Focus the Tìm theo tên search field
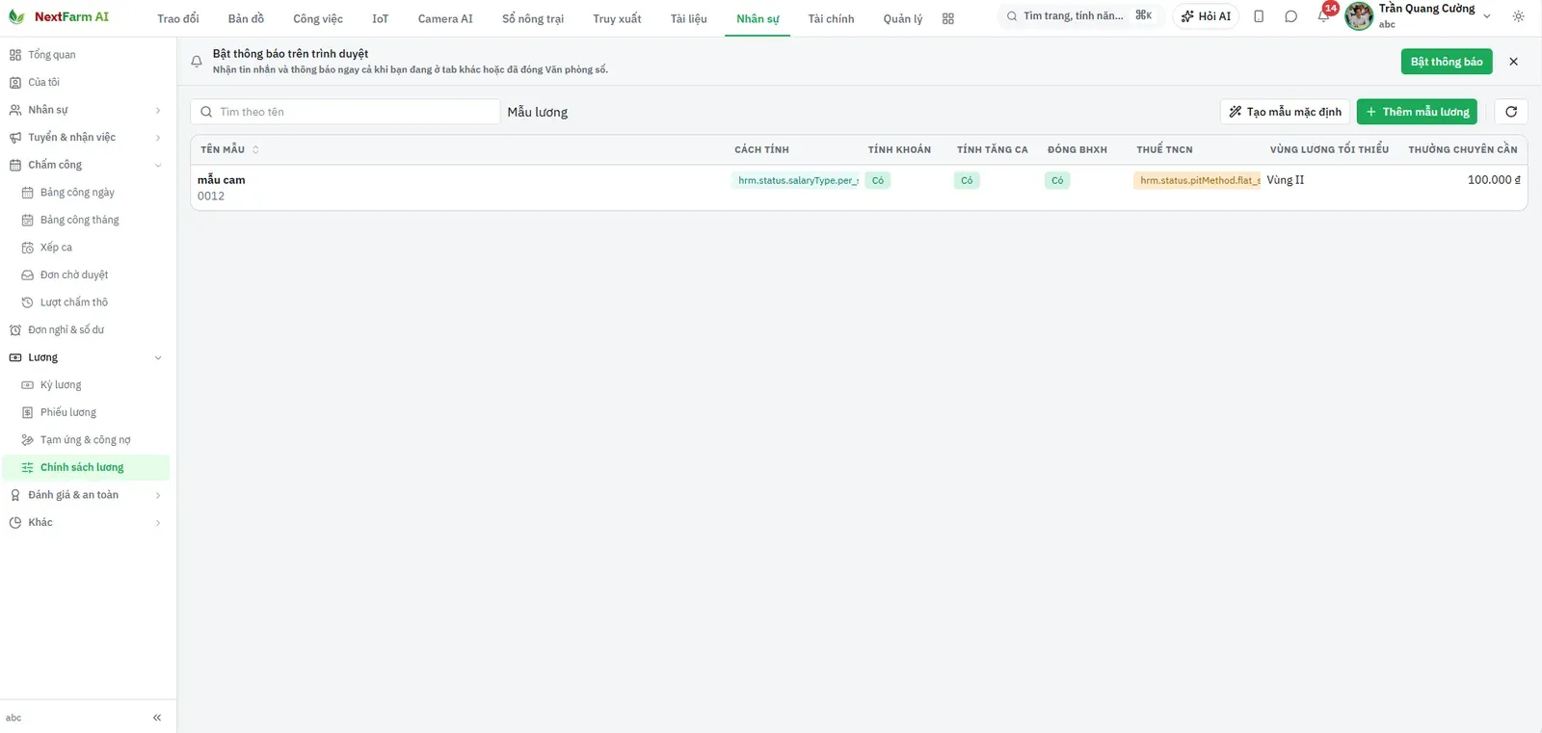 345,112
